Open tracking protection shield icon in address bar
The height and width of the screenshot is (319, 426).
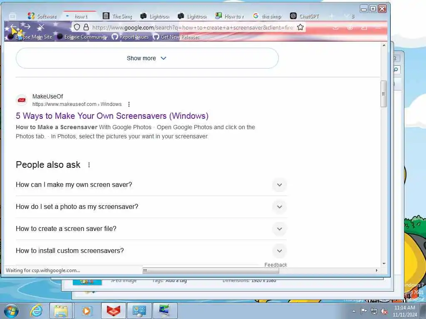77,27
